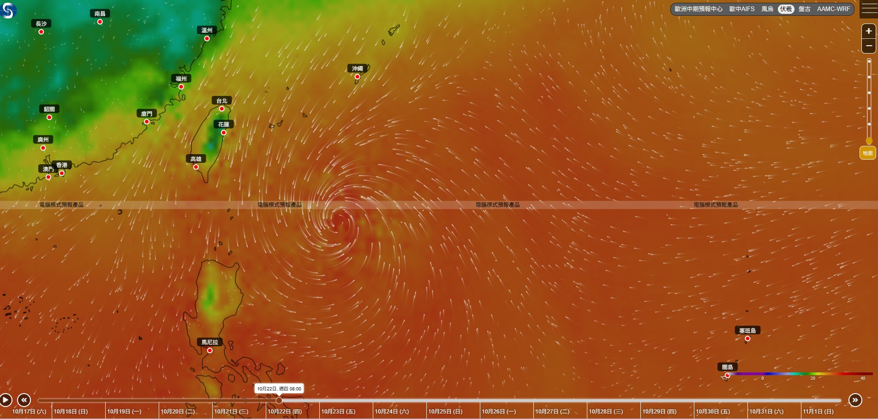Select 10月19日 (一) on the timeline
The width and height of the screenshot is (878, 419).
pyautogui.click(x=125, y=411)
